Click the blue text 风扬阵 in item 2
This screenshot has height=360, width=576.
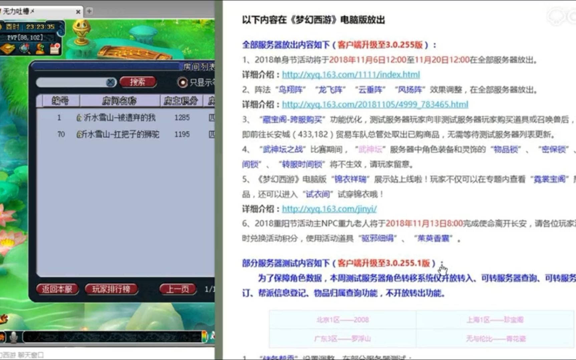tap(410, 90)
